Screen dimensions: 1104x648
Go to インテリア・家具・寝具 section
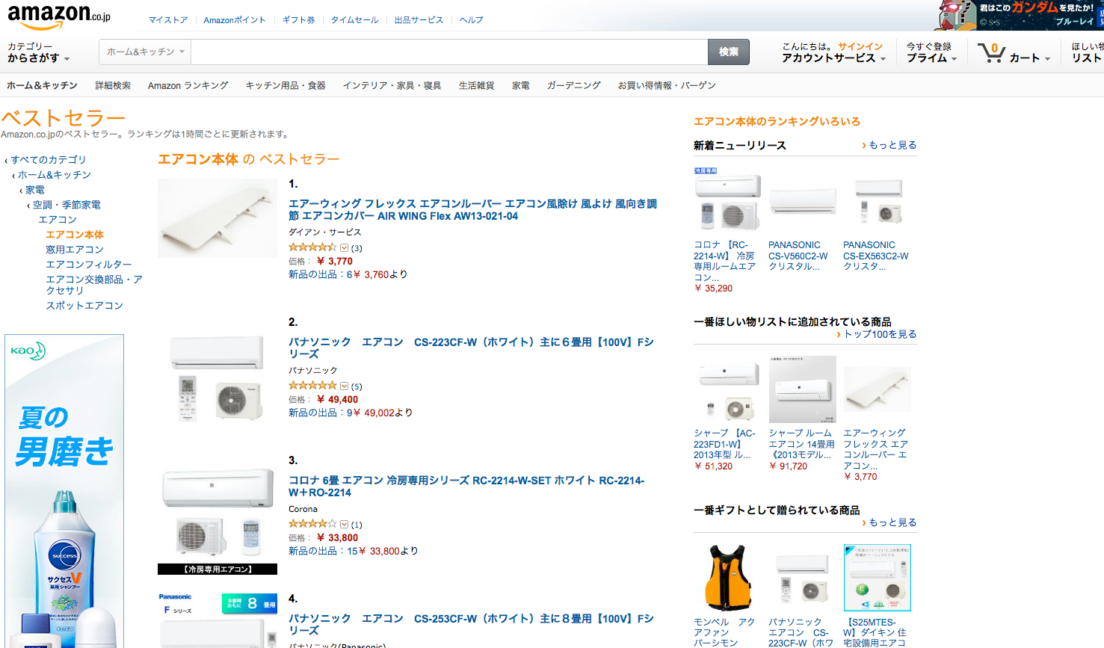pyautogui.click(x=392, y=86)
